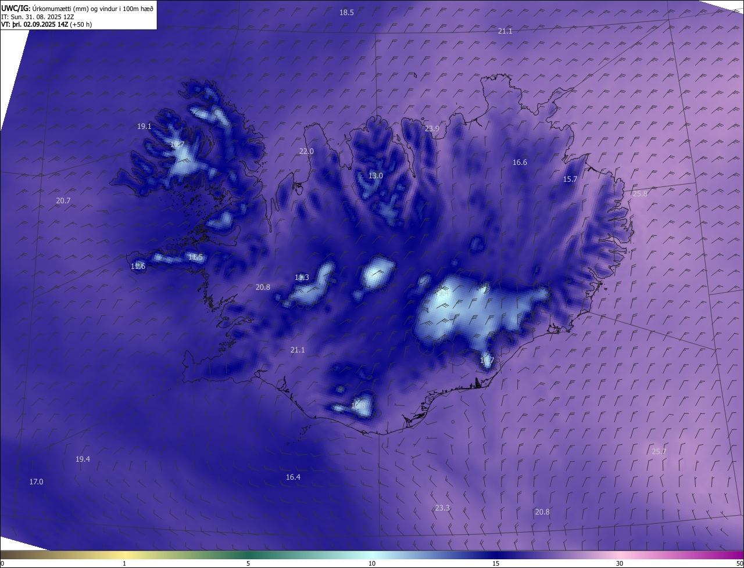
Task: Select the "IT: Sun. 31. 08. 2025 12Z" line
Action: pyautogui.click(x=37, y=17)
